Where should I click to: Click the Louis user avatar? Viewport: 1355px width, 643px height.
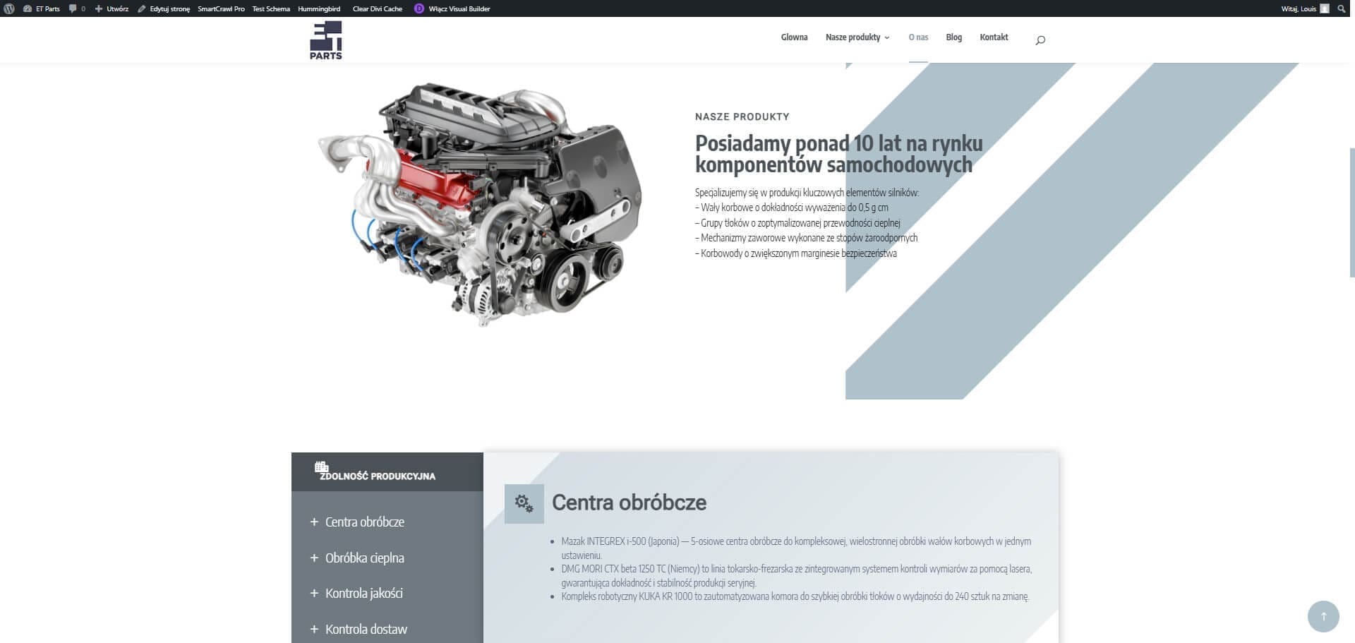[1325, 8]
